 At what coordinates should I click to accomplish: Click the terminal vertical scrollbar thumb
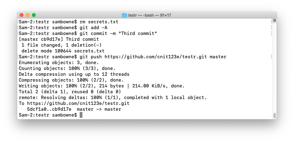[275, 115]
